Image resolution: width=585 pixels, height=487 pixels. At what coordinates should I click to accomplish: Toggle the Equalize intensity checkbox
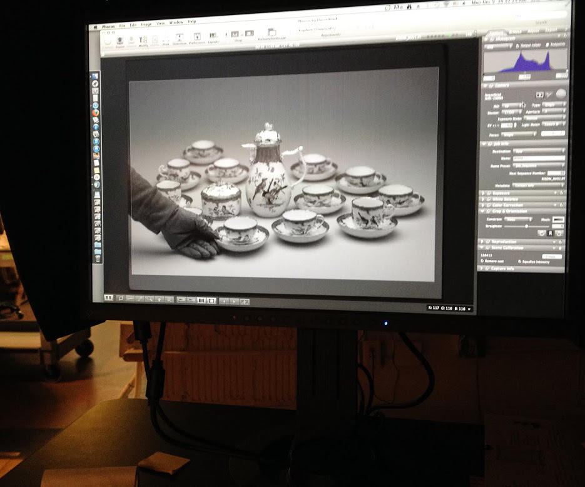(x=521, y=261)
